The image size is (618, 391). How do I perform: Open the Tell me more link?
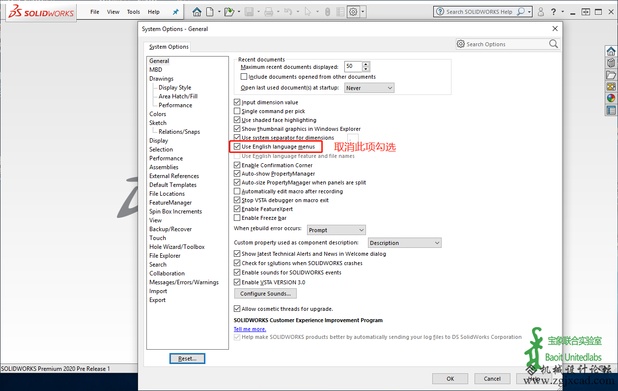tap(250, 329)
